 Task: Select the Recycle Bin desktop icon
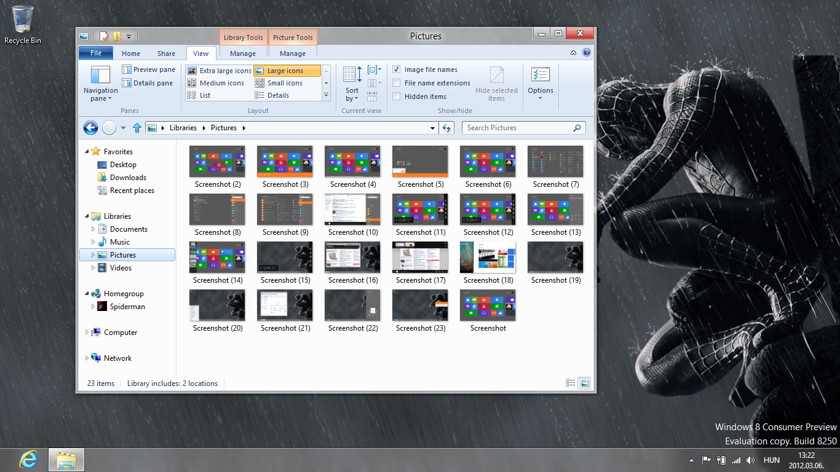[23, 25]
